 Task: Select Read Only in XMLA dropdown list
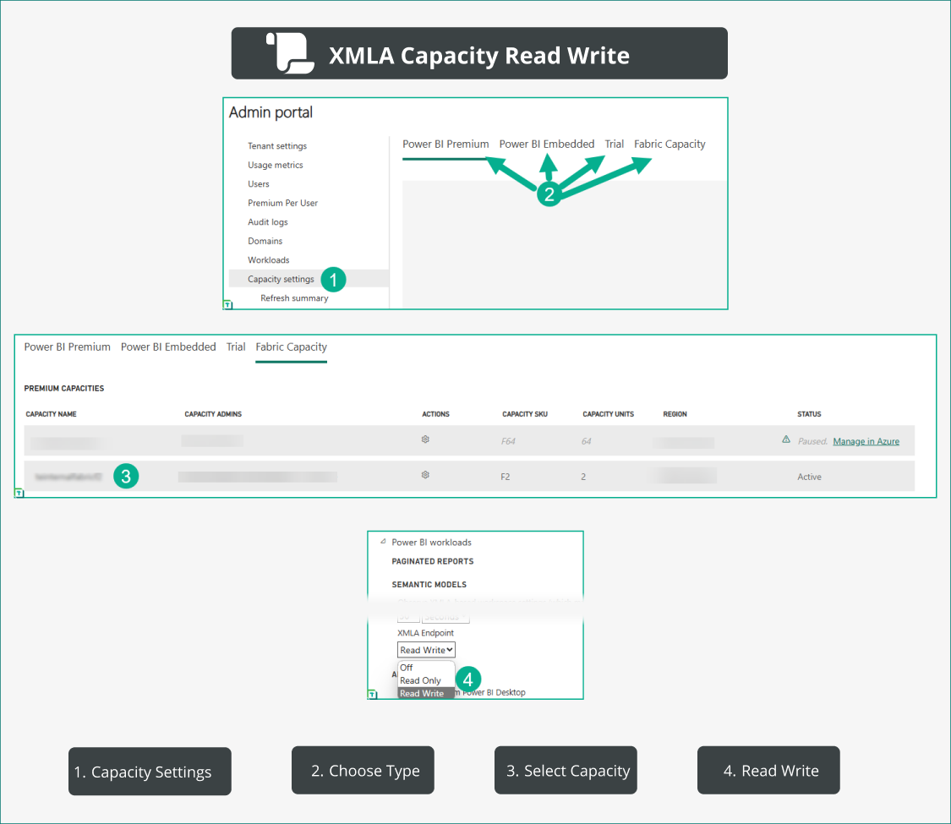pos(420,680)
